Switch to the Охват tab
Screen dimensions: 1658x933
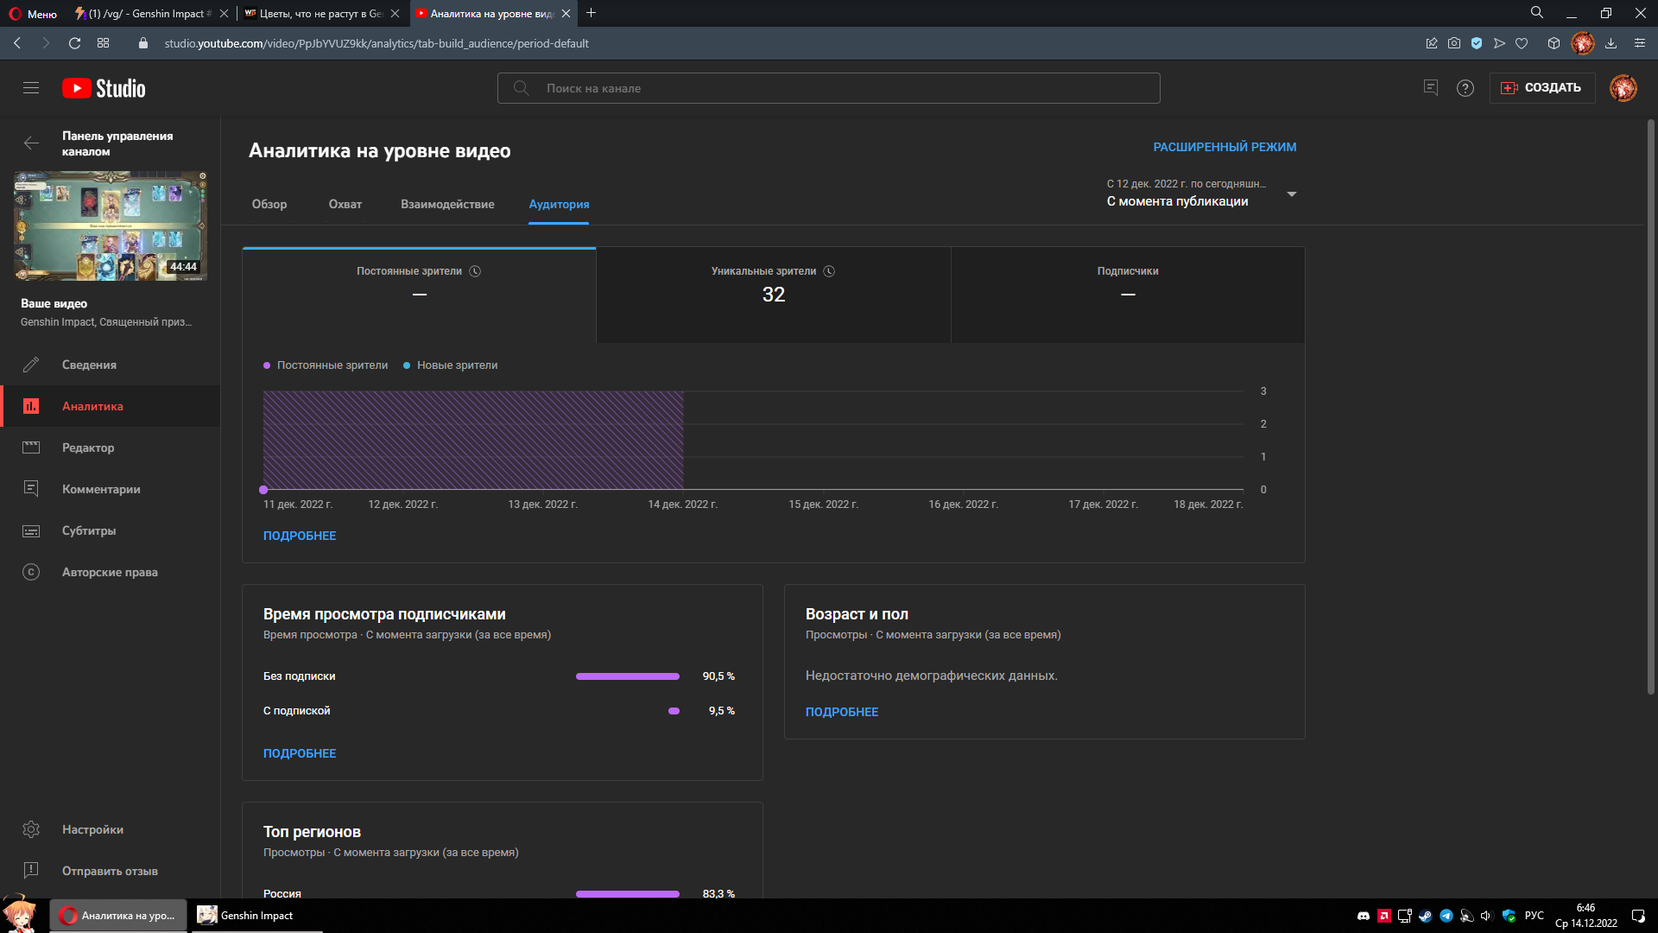(345, 205)
